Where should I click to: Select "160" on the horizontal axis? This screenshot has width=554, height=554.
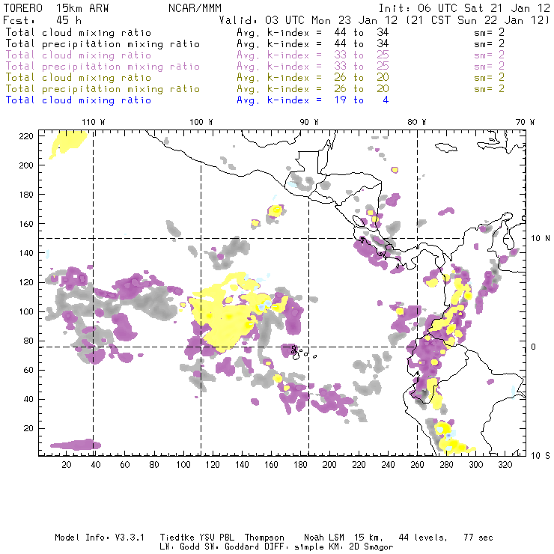(x=271, y=465)
